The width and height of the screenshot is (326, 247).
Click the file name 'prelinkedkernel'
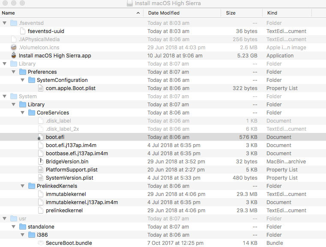coord(64,211)
